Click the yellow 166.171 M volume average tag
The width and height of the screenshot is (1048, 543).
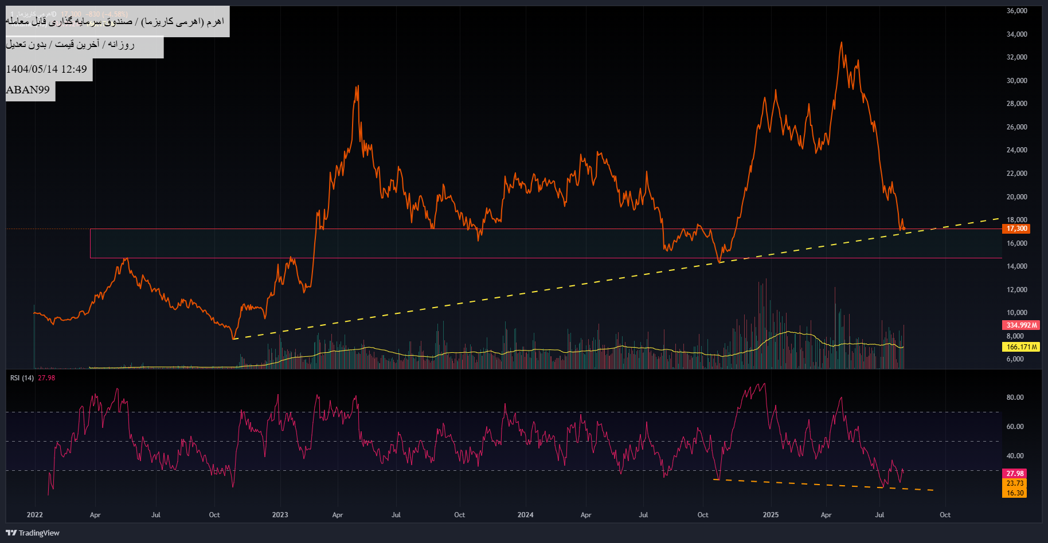(x=1021, y=347)
